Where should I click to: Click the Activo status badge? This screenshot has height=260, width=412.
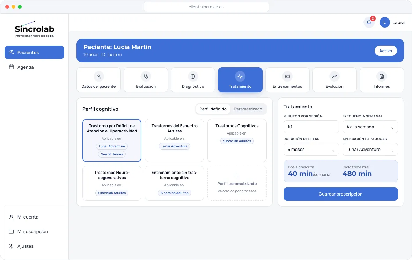pyautogui.click(x=385, y=51)
